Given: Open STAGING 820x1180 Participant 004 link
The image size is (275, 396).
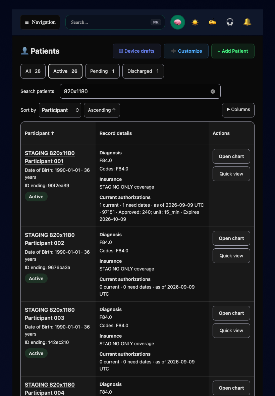Looking at the screenshot, I should (50, 388).
